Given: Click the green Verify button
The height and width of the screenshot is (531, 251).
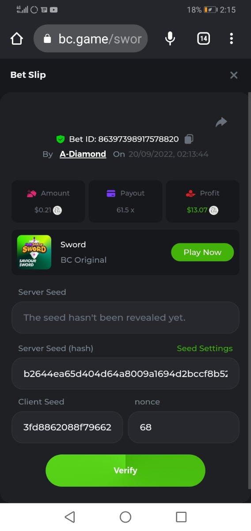Looking at the screenshot, I should point(125,470).
